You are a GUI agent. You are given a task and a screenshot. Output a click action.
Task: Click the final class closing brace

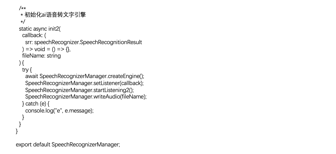pos(17,131)
